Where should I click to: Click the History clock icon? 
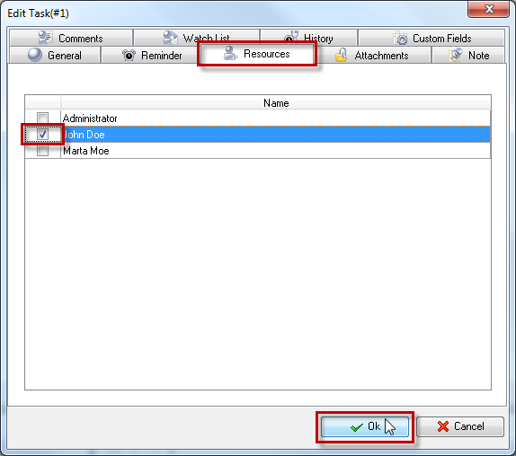[291, 38]
